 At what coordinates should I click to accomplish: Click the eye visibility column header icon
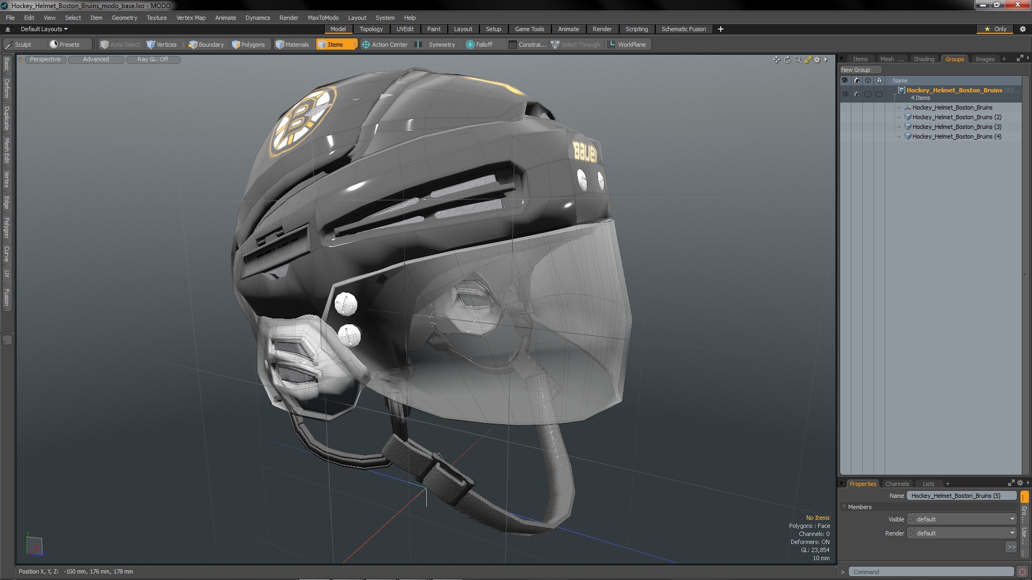[844, 81]
